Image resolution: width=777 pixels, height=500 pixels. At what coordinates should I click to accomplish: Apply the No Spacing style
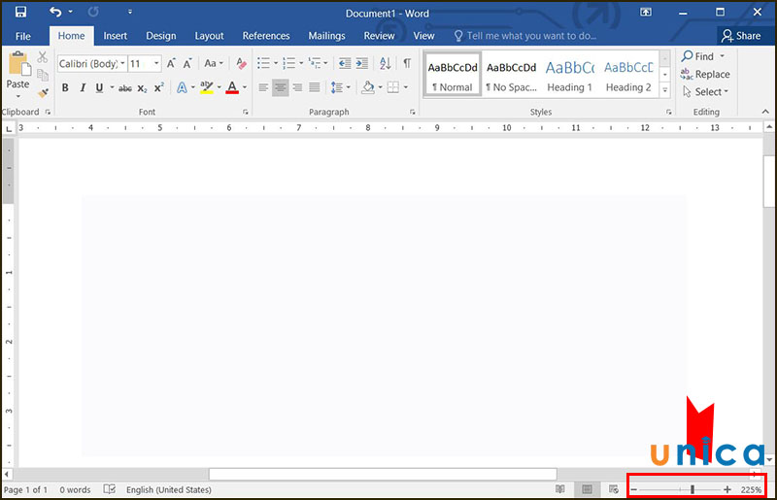pyautogui.click(x=512, y=75)
